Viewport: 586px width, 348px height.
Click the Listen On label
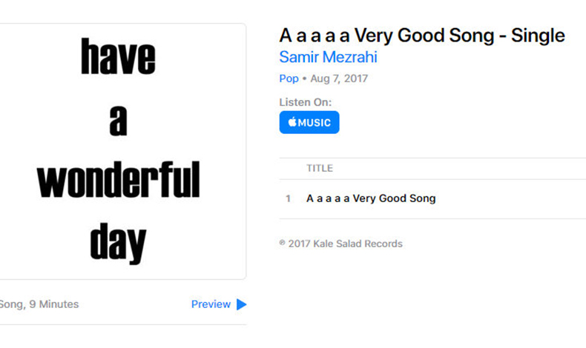coord(306,102)
